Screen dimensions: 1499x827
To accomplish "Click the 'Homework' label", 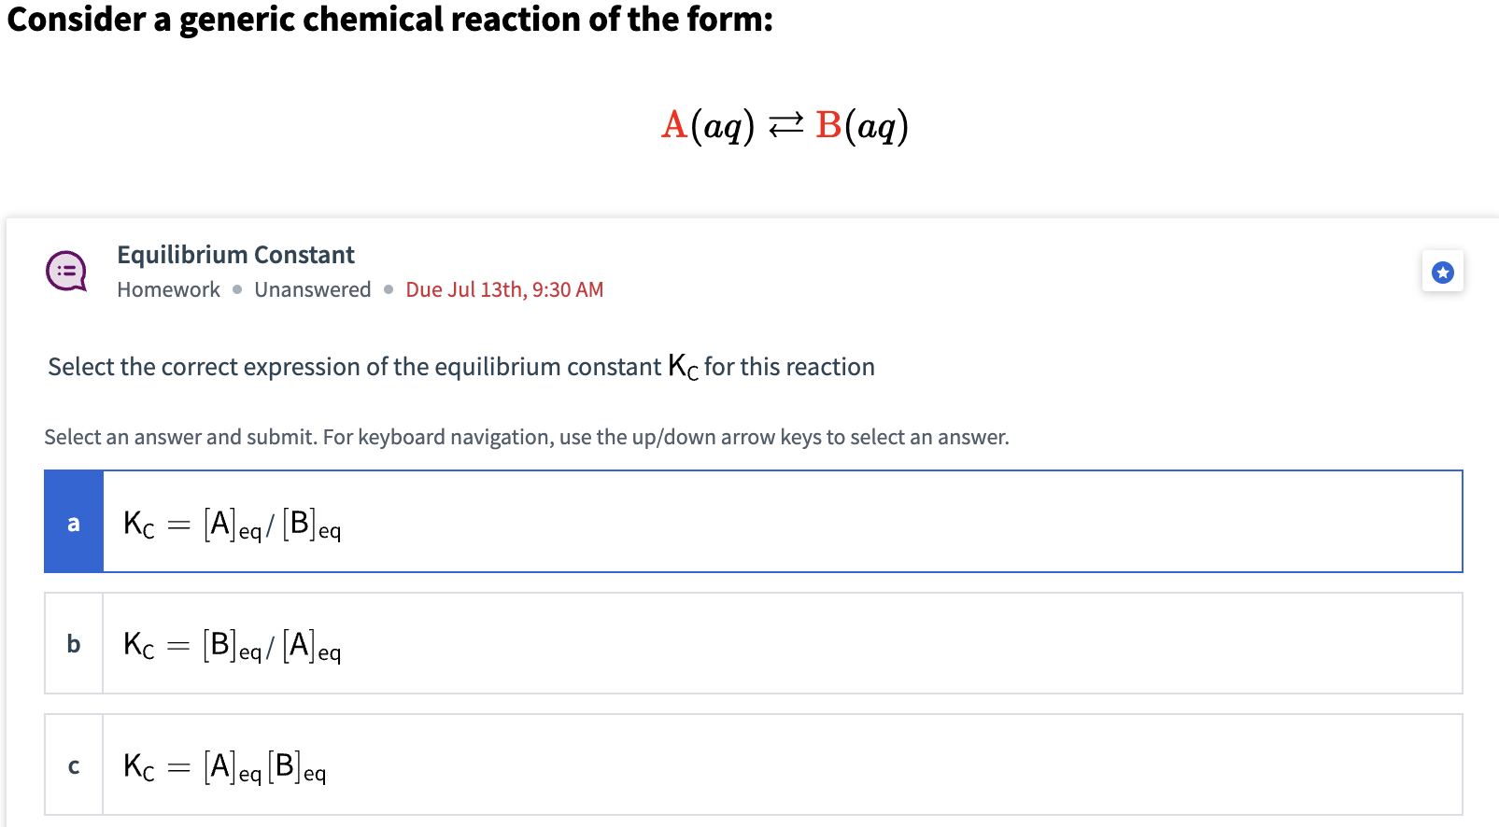I will pyautogui.click(x=168, y=289).
